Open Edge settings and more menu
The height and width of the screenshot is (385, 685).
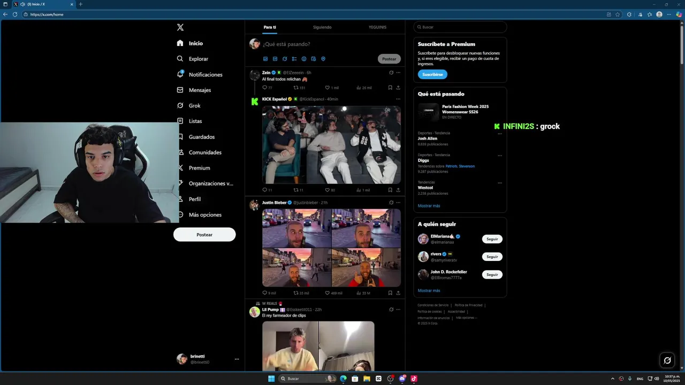point(669,14)
